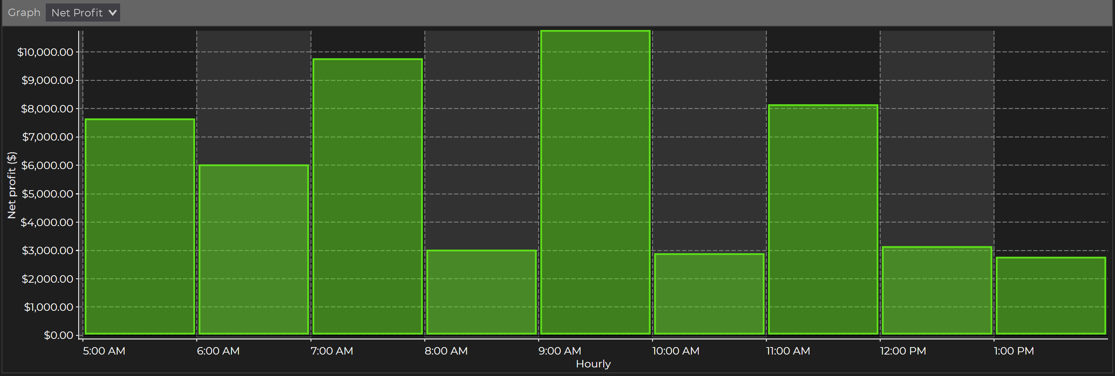Click the $10,000.00 axis tick label
The image size is (1115, 376).
[46, 52]
